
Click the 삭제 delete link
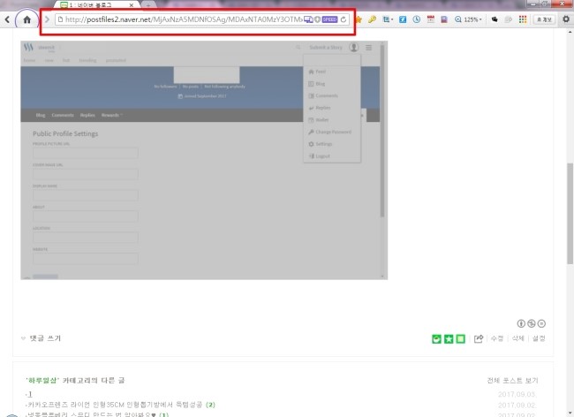click(x=518, y=338)
